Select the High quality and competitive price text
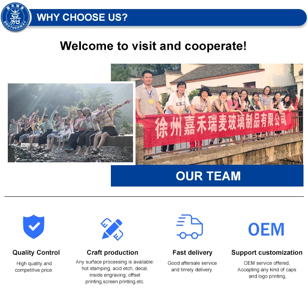Image resolution: width=308 pixels, height=288 pixels. pyautogui.click(x=34, y=267)
